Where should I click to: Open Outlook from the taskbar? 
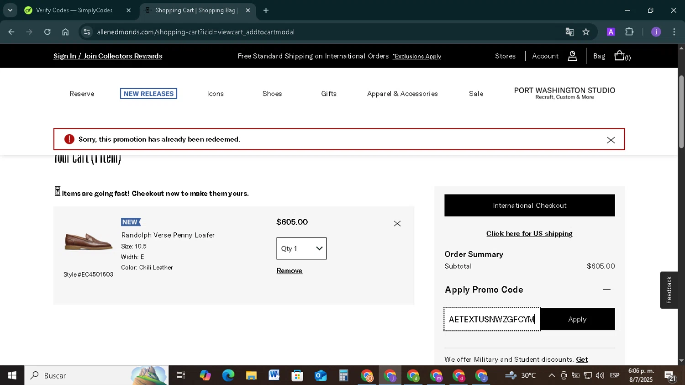click(321, 375)
